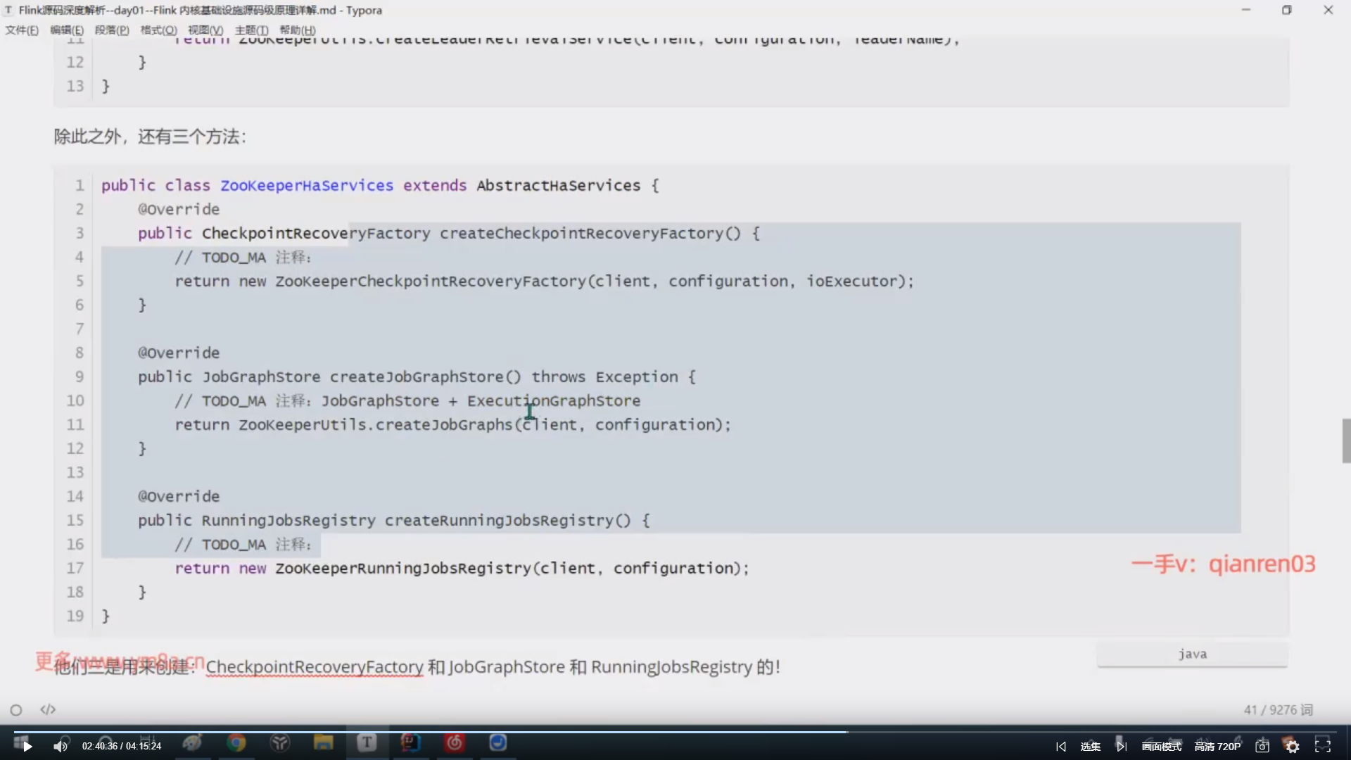Skip to previous episode
Image resolution: width=1351 pixels, height=760 pixels.
(x=1061, y=747)
